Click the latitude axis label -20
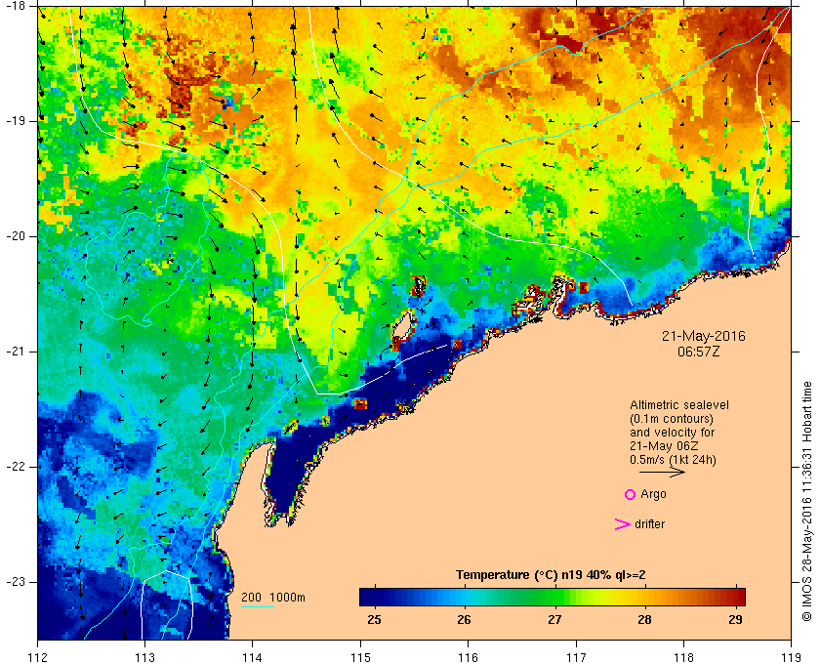Image resolution: width=820 pixels, height=664 pixels. [17, 236]
